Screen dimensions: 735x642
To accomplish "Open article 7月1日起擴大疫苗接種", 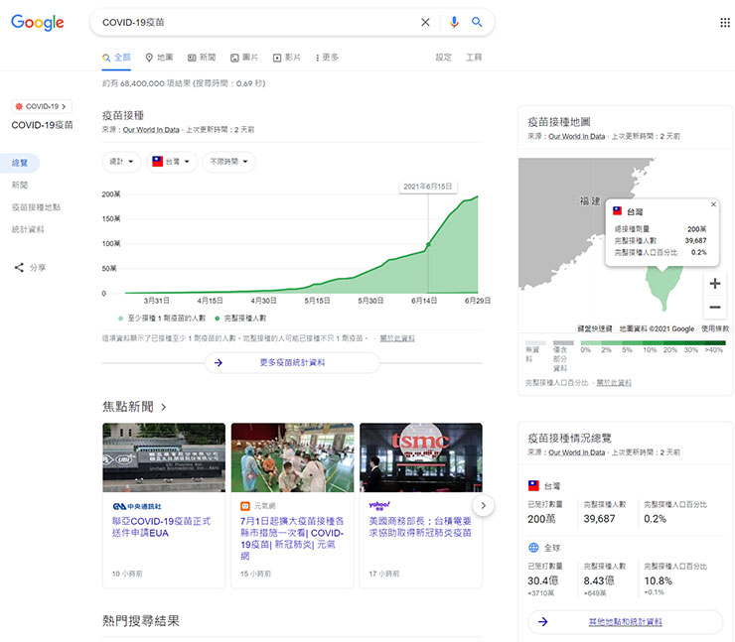I will click(292, 538).
